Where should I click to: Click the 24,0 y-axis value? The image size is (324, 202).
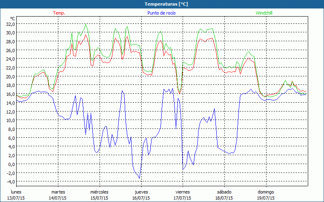tap(11, 59)
